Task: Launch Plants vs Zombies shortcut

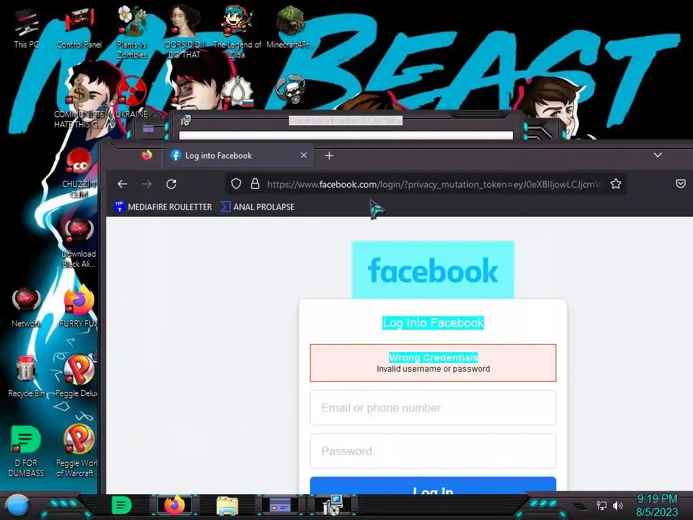Action: [132, 32]
